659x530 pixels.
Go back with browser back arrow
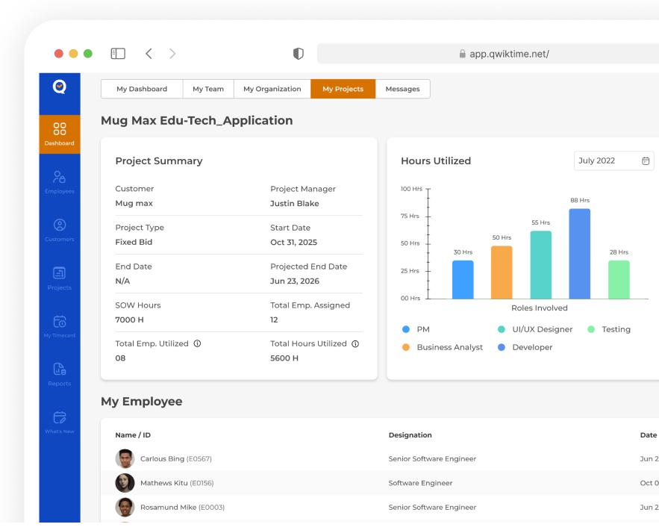point(149,54)
